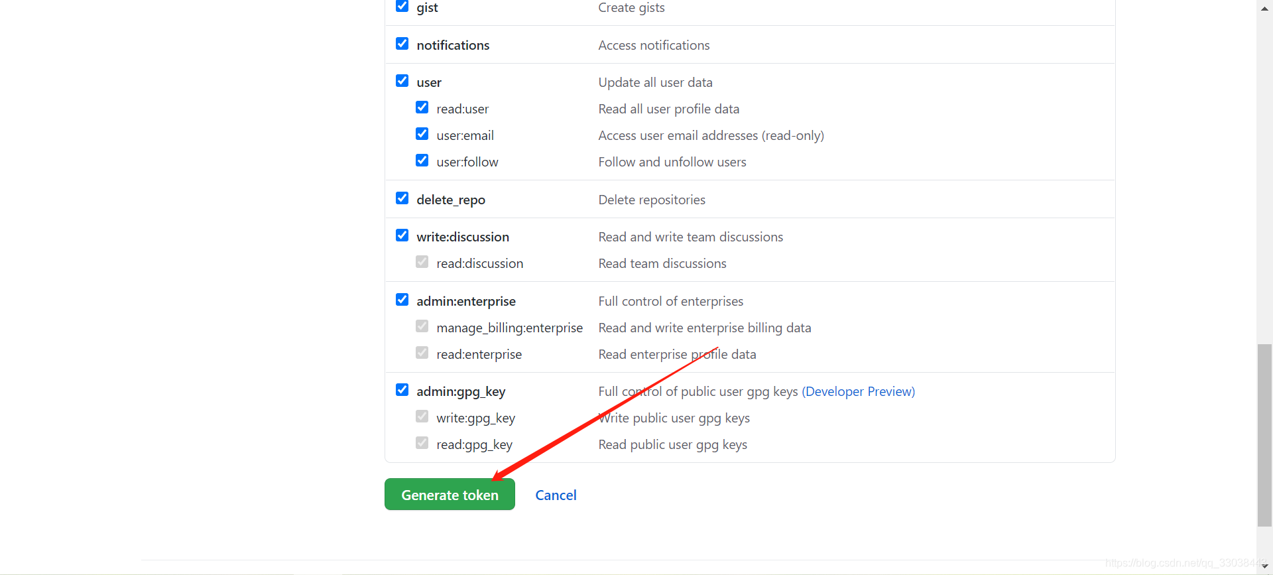
Task: Click "Update all user data" description
Action: (656, 82)
